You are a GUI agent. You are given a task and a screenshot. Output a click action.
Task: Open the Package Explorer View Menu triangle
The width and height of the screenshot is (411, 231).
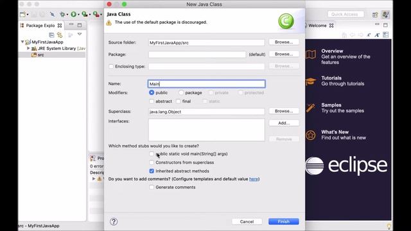click(80, 34)
